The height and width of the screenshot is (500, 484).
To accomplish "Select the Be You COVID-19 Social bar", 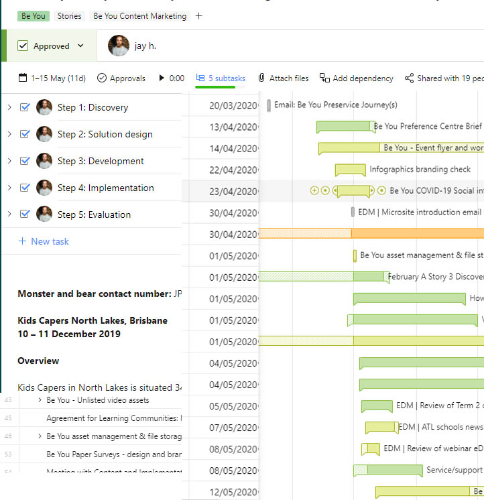I will tap(353, 191).
